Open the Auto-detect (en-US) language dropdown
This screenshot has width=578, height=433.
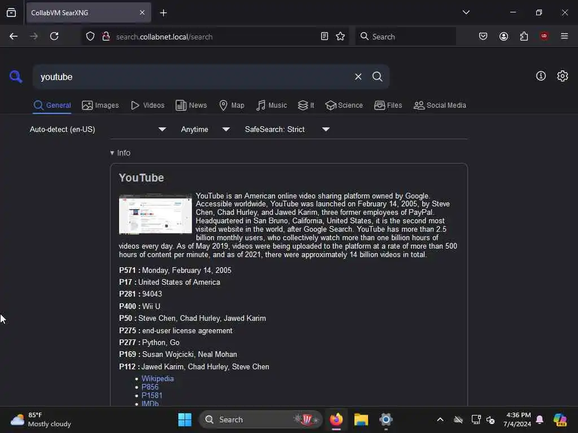point(98,129)
